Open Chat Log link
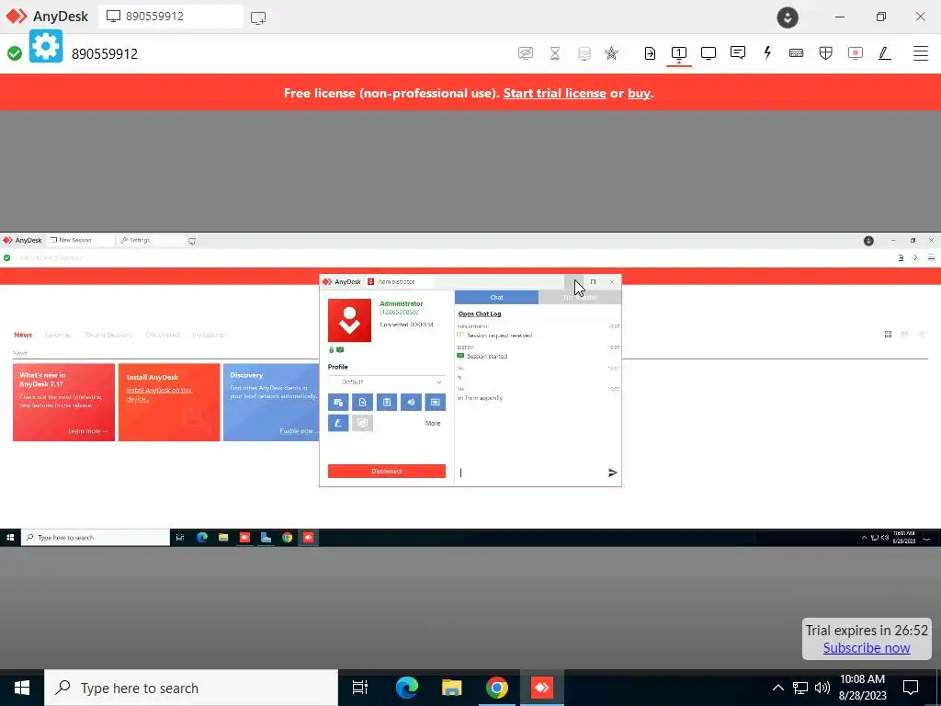 480,313
